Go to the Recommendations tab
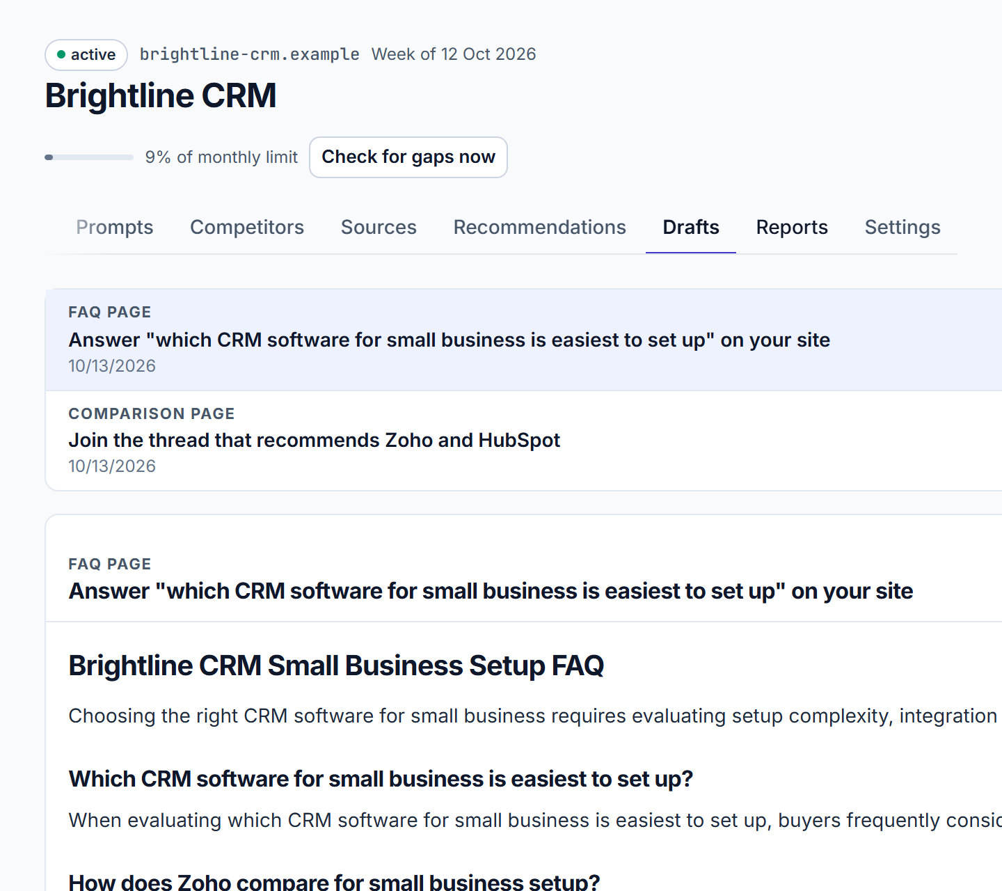Viewport: 1002px width, 891px height. [539, 227]
